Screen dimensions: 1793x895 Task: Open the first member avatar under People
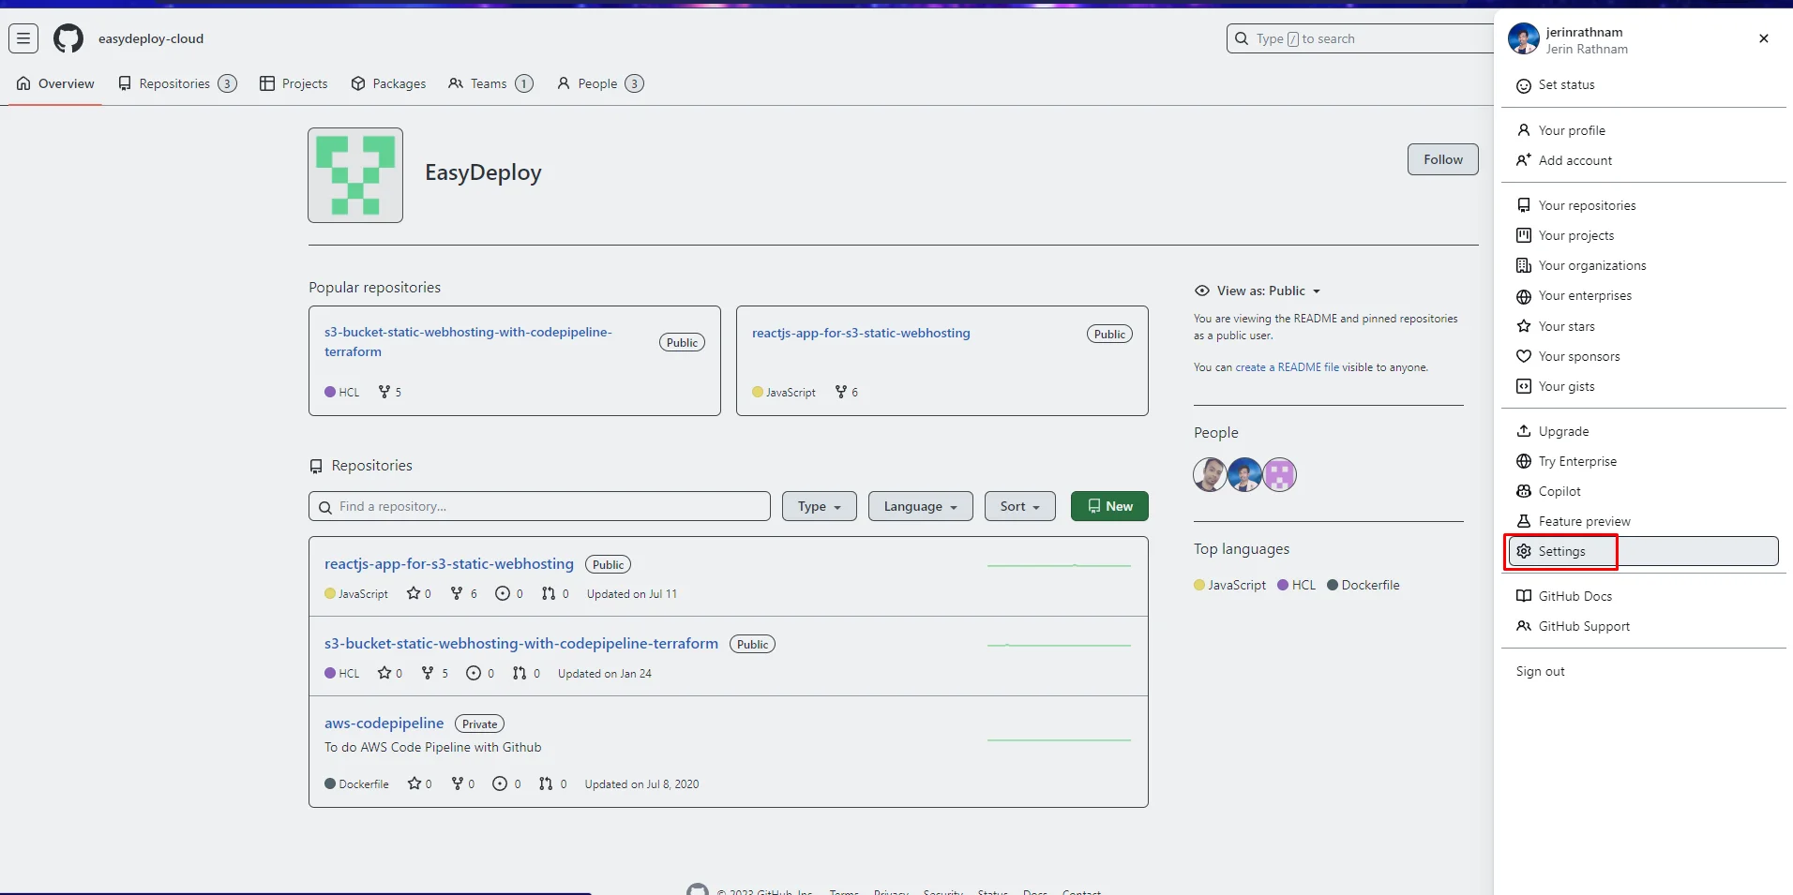(x=1210, y=474)
